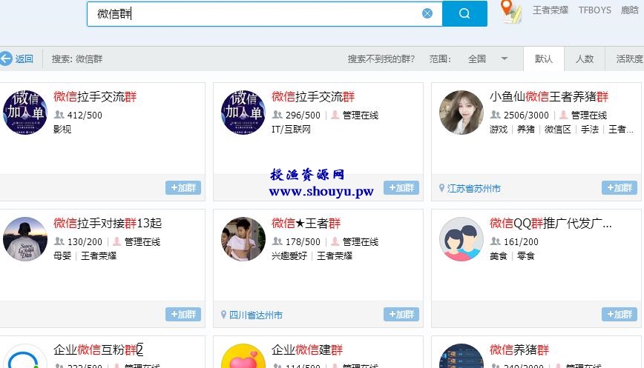This screenshot has height=368, width=644.
Task: Click the 鹿晗 hot search keyword
Action: 630,10
